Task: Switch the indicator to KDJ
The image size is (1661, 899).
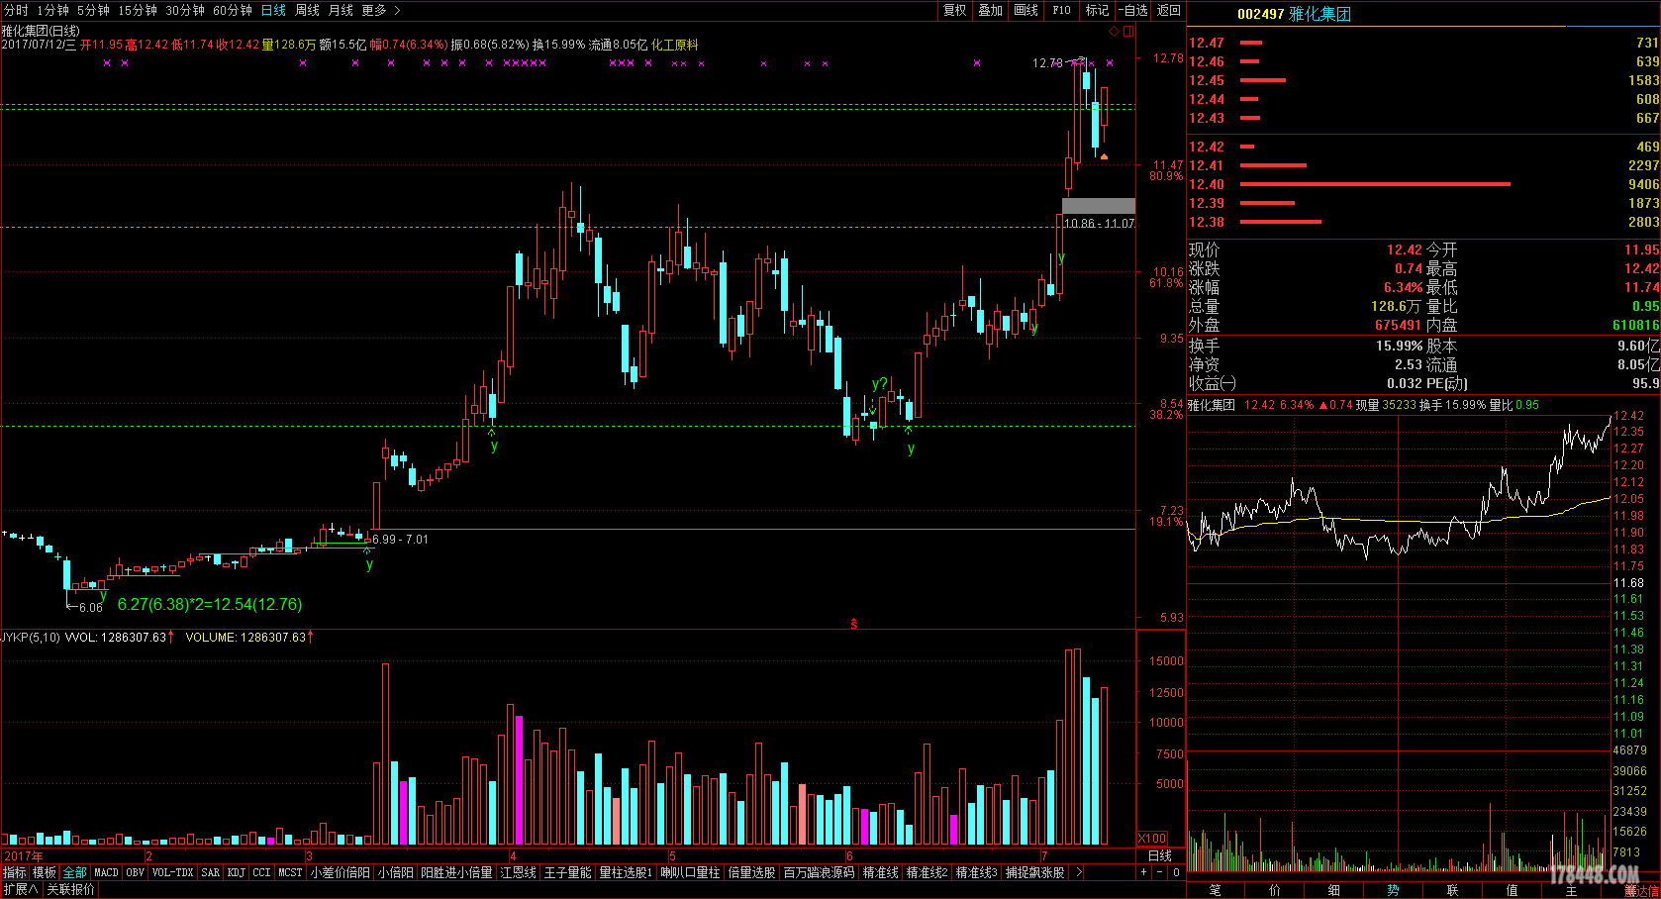Action: 236,872
